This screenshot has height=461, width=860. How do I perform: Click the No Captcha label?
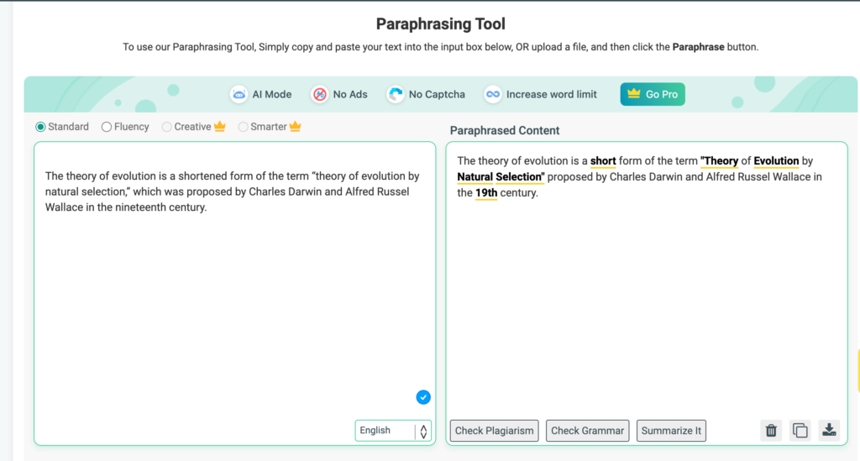coord(437,94)
